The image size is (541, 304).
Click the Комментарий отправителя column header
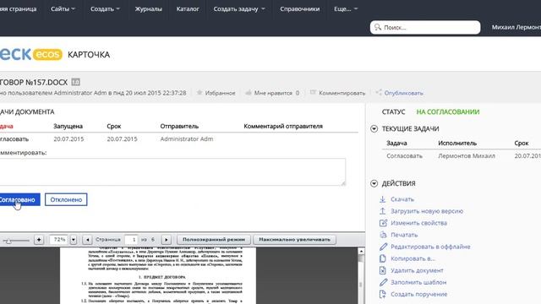283,126
